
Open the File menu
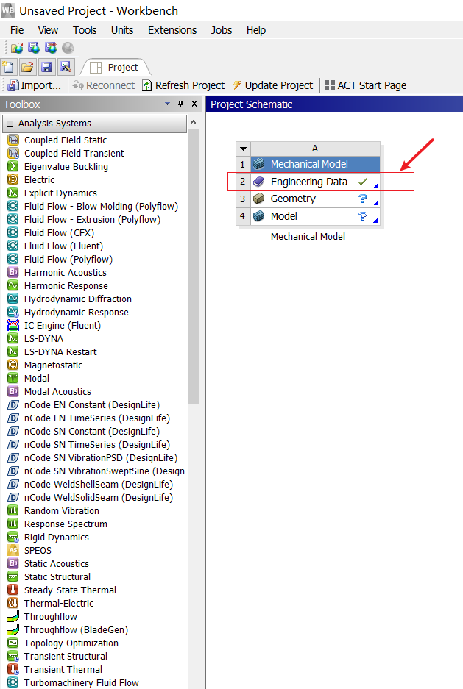(17, 30)
